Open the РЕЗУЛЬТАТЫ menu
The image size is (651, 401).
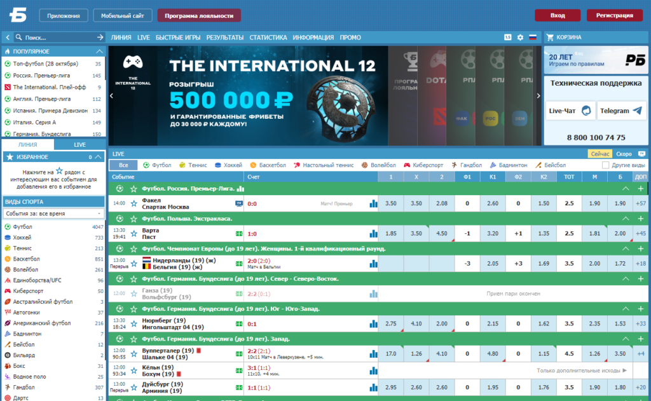[x=224, y=37]
